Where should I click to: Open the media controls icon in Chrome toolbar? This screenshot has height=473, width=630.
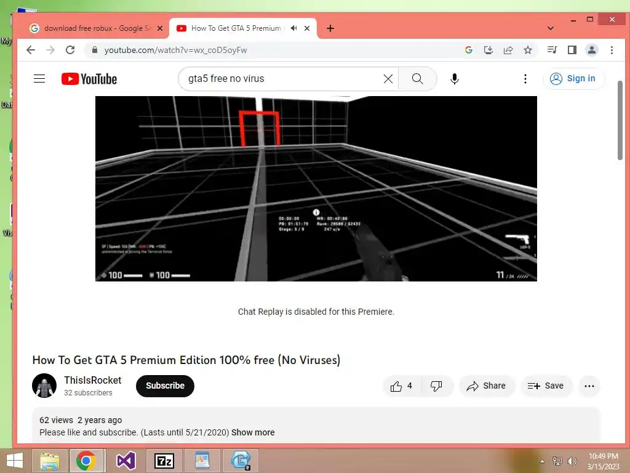(552, 50)
